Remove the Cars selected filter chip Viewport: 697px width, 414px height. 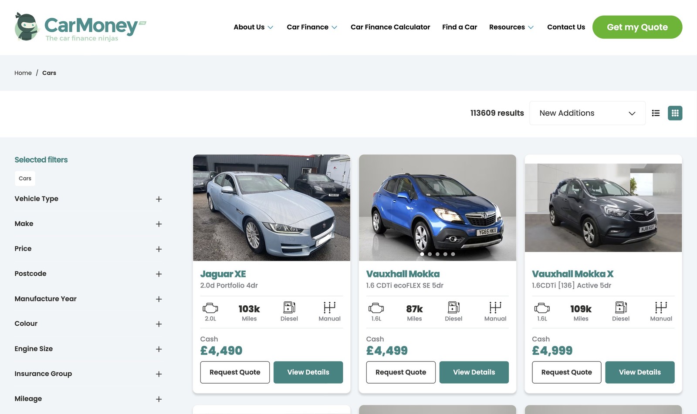pyautogui.click(x=25, y=178)
